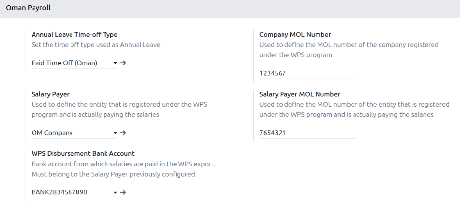460x209 pixels.
Task: Expand the WPS Disbursement Bank Account dropdown arrow
Action: point(115,193)
